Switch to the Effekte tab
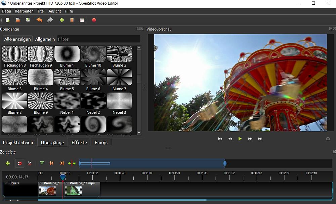The image size is (336, 204). 79,142
